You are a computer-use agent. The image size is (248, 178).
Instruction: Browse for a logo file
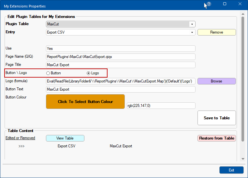coord(216,81)
